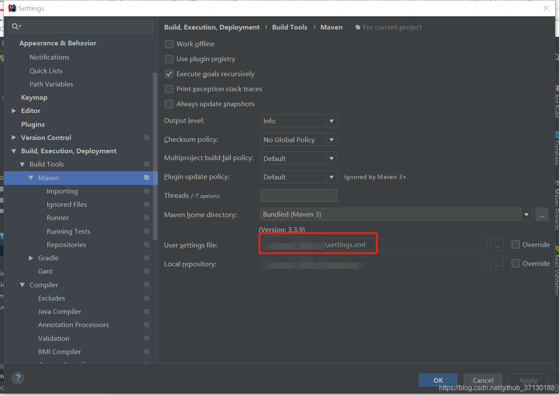Click project-level icon beside Gradle
This screenshot has width=559, height=396.
click(146, 258)
